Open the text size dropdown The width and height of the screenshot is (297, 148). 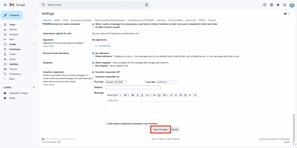tap(126, 95)
